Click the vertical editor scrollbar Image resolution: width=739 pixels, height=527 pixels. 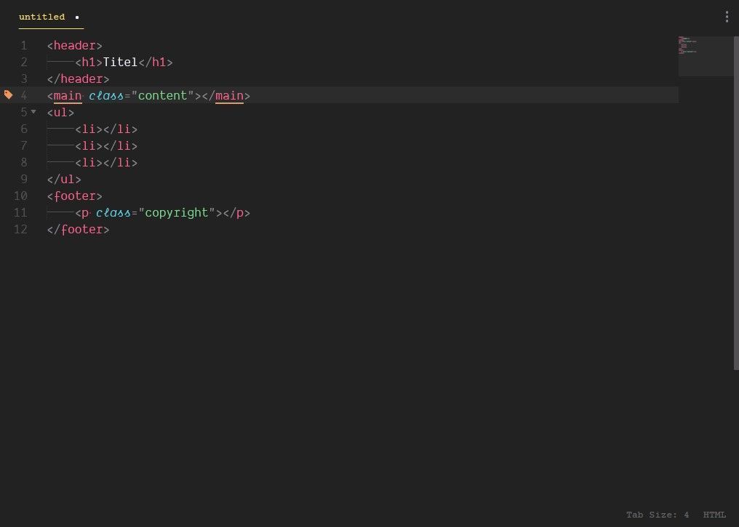736,203
